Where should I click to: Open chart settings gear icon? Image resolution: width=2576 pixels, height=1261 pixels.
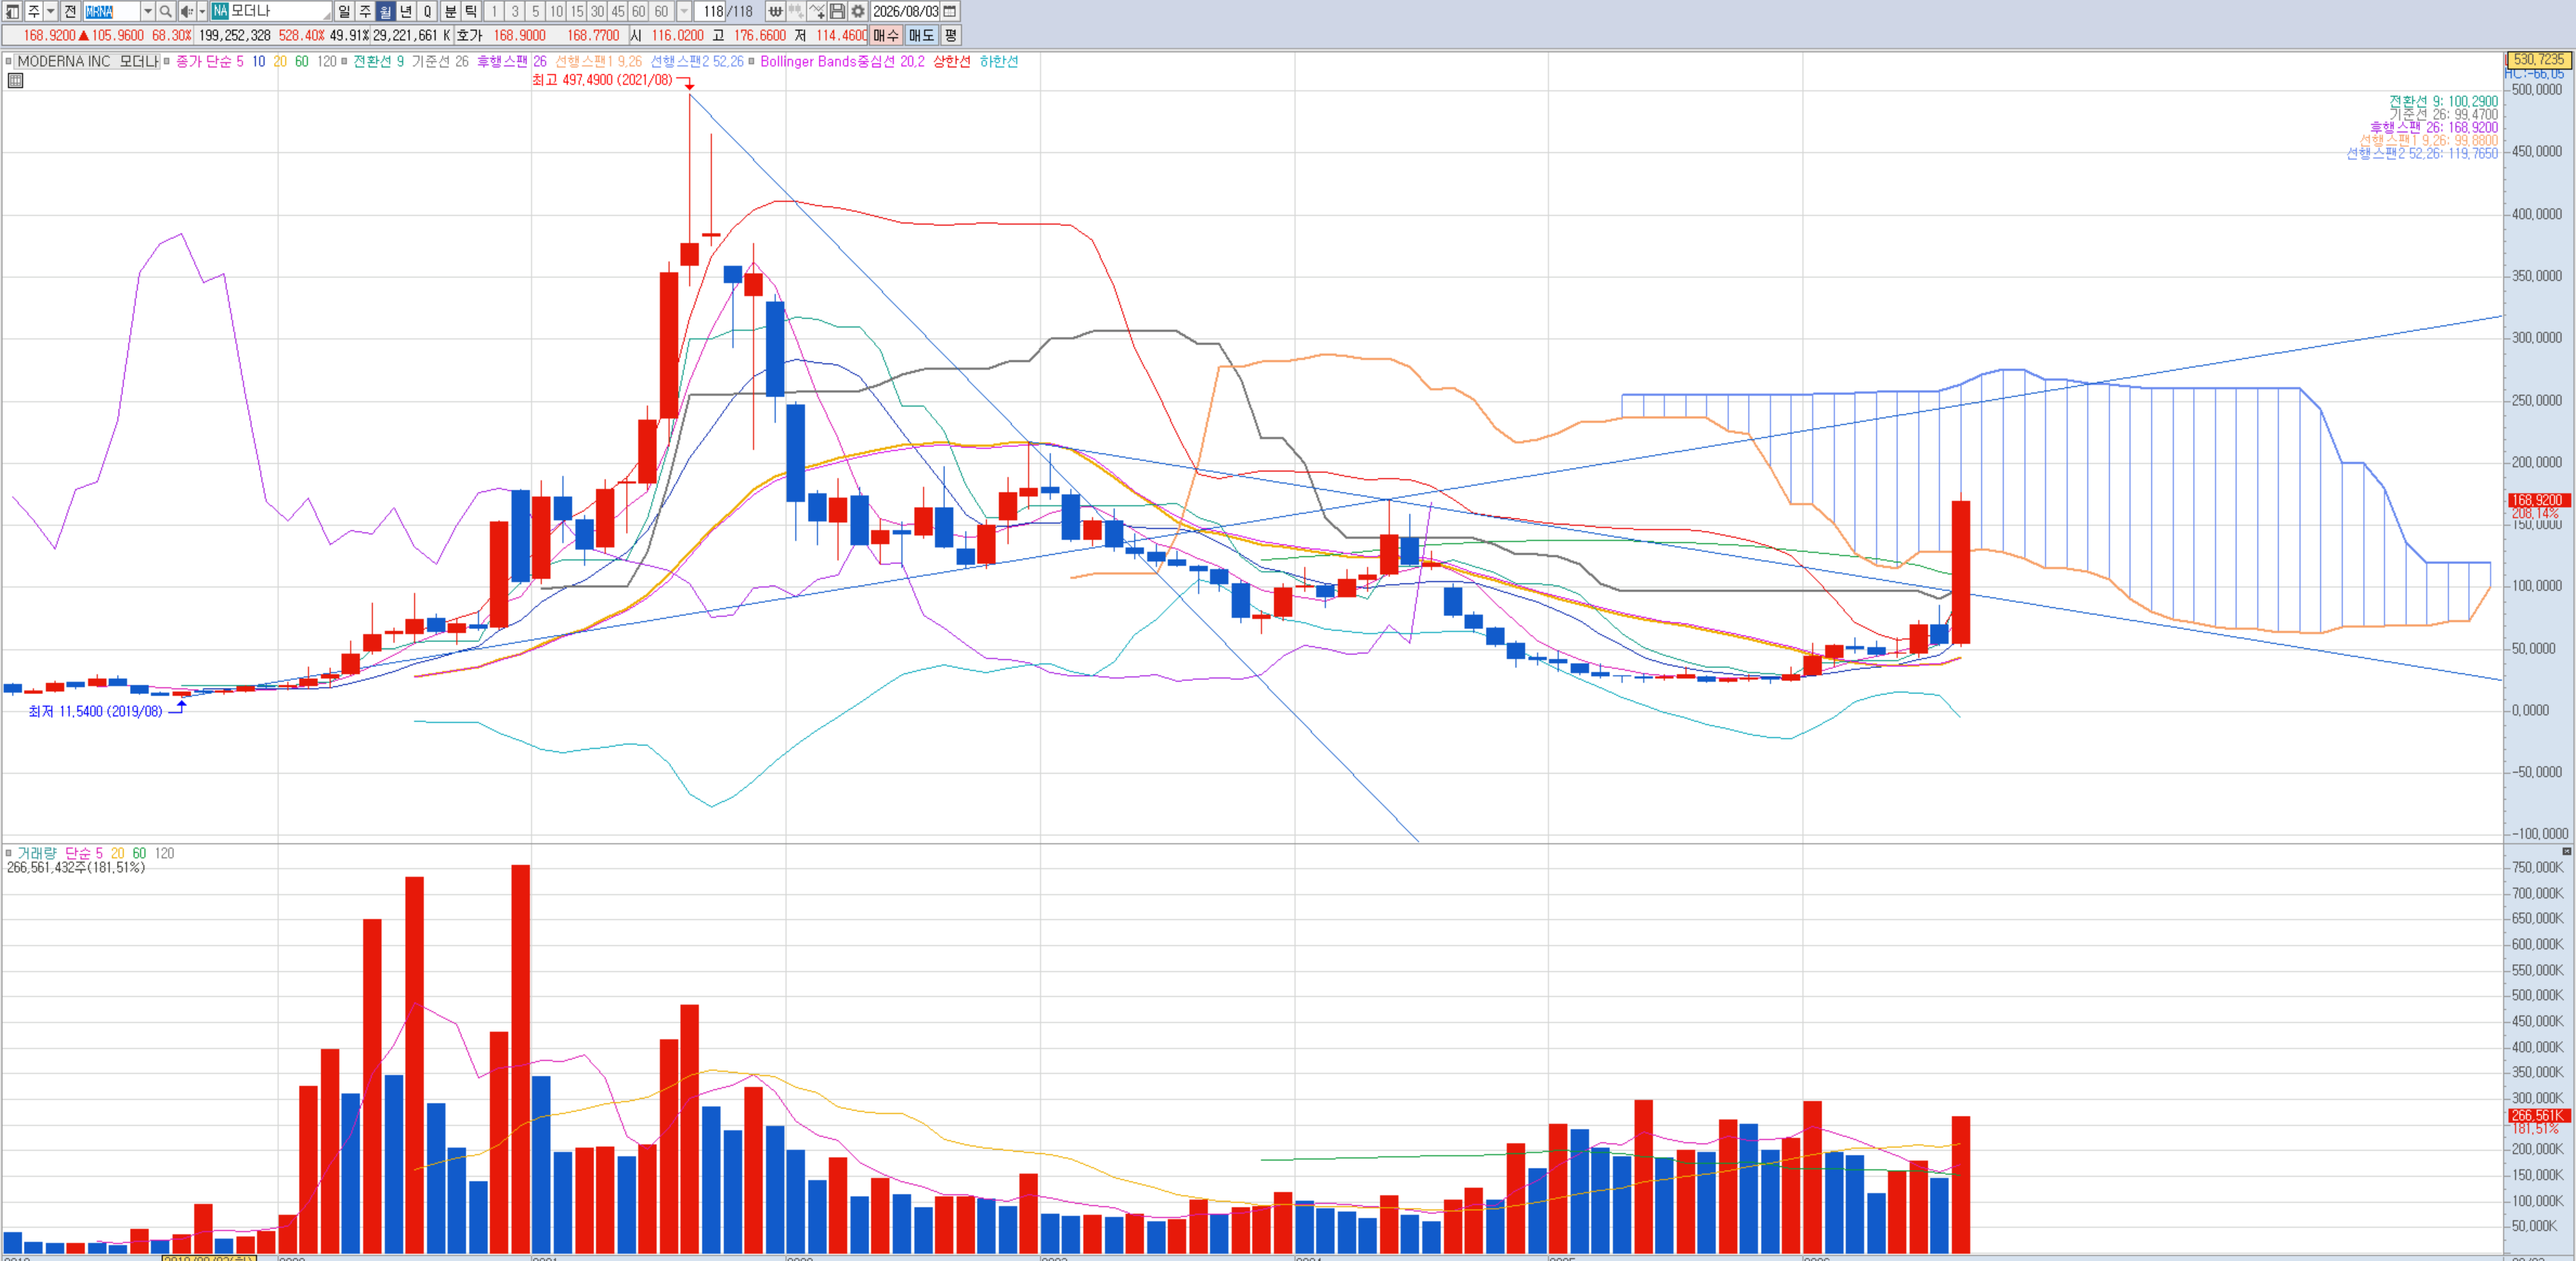point(858,11)
